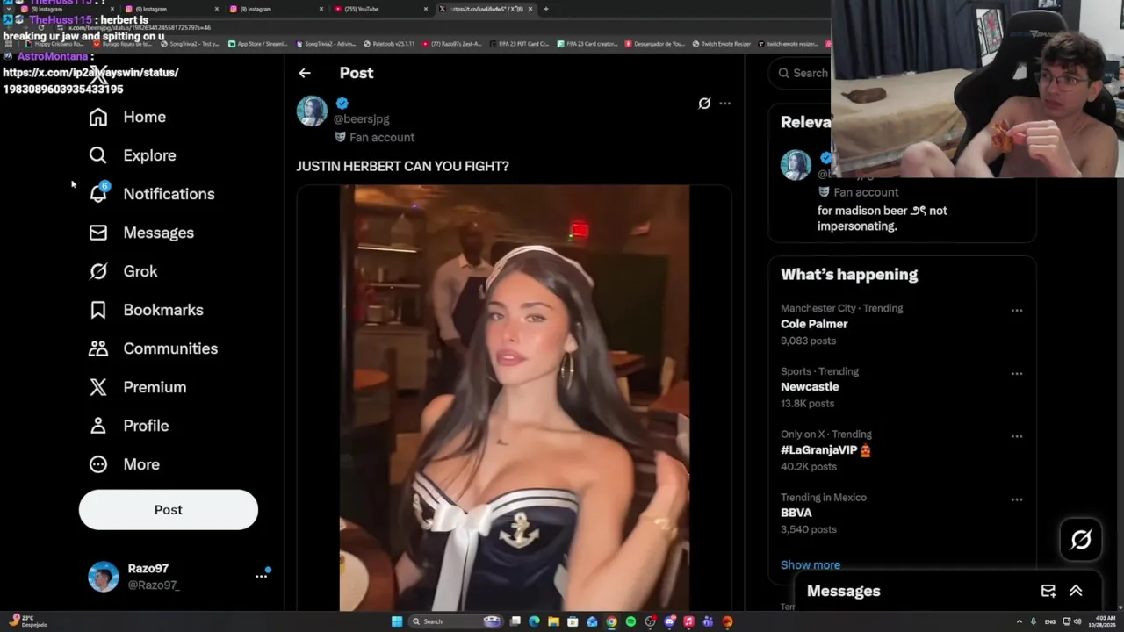Close the X post browser tab

(530, 9)
